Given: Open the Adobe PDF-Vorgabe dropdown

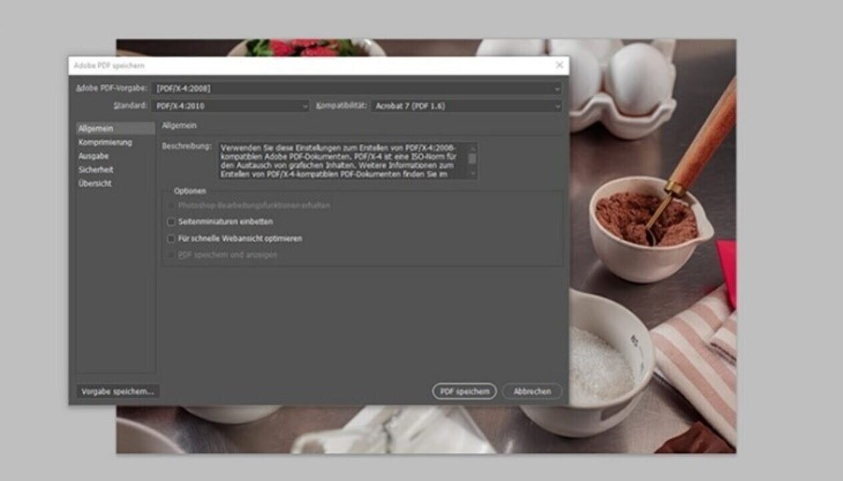Looking at the screenshot, I should pyautogui.click(x=357, y=88).
